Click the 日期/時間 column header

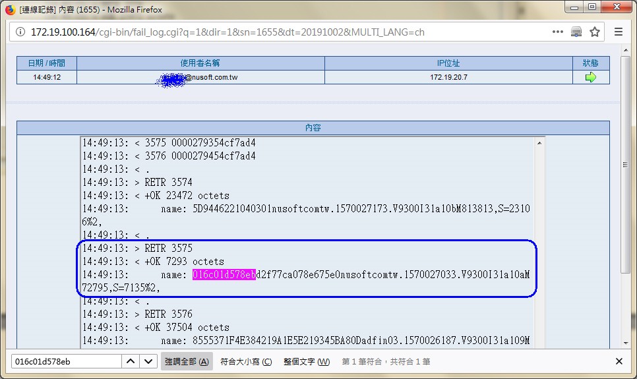tap(46, 63)
